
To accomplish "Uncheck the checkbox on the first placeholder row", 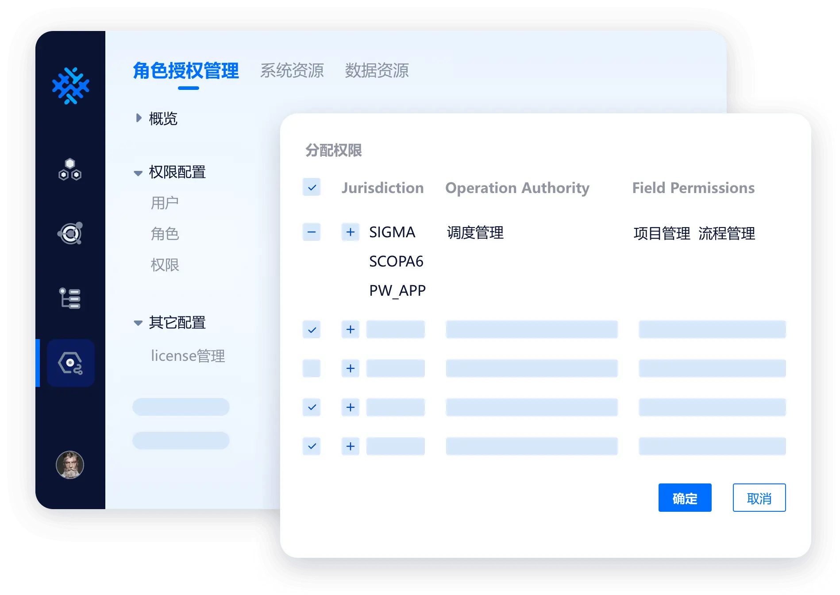I will 312,329.
